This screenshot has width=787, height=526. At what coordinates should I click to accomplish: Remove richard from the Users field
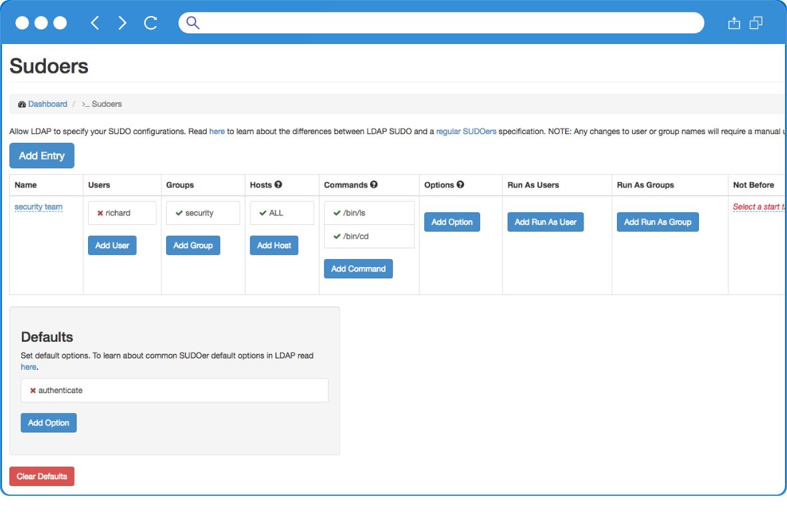100,213
